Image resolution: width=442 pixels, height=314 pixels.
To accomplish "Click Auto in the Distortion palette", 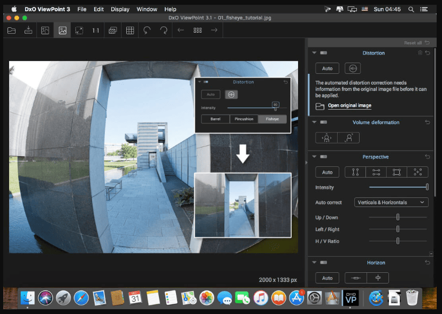I will point(327,68).
